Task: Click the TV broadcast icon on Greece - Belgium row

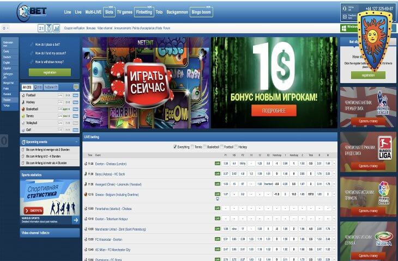Action: pyautogui.click(x=218, y=199)
